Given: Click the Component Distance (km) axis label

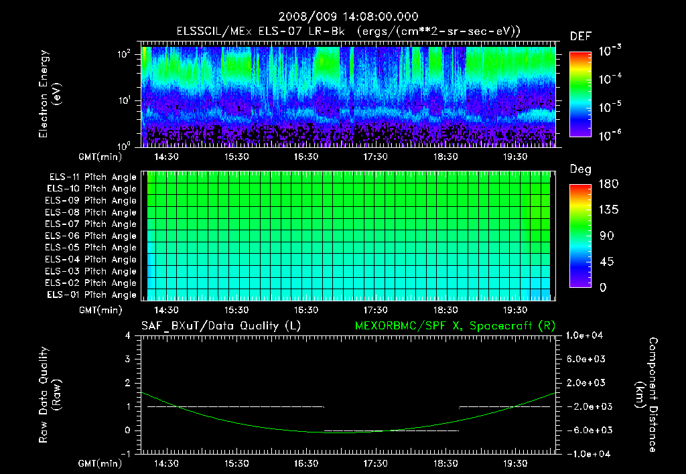Looking at the screenshot, I should [646, 394].
